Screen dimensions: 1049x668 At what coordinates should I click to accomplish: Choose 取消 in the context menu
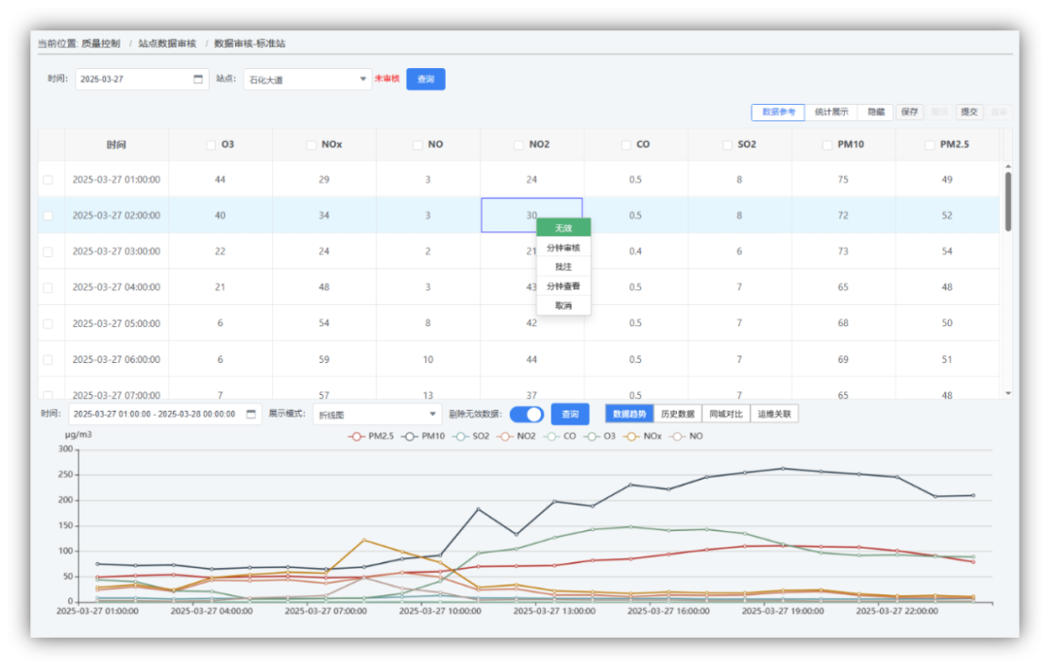(563, 306)
